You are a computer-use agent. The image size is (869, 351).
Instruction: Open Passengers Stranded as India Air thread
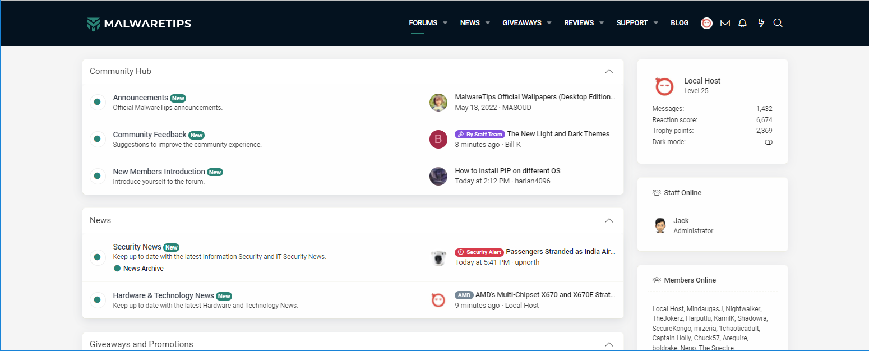pos(561,252)
